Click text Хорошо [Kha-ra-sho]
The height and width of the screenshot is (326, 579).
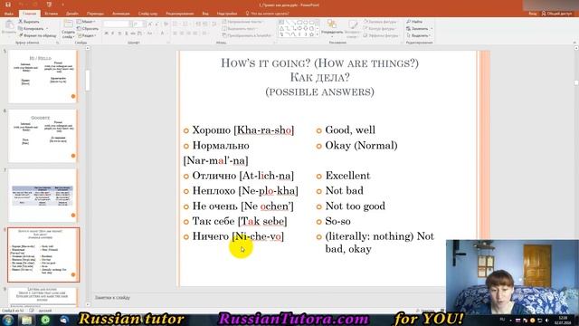point(243,130)
